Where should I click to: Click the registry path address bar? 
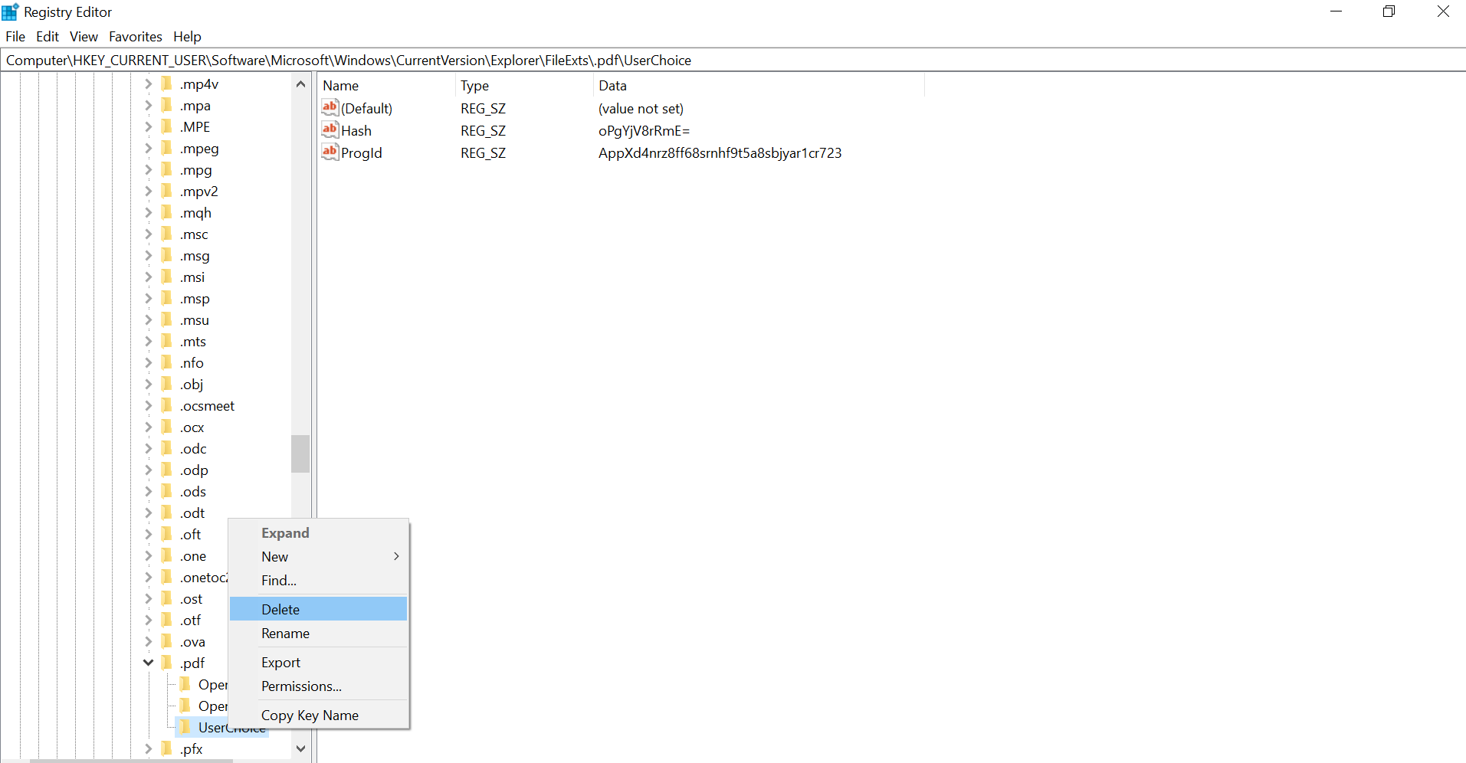pos(733,61)
